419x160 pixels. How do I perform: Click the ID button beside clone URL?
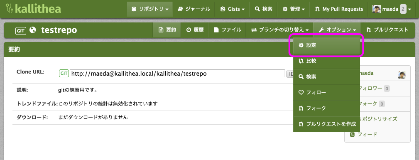(290, 74)
